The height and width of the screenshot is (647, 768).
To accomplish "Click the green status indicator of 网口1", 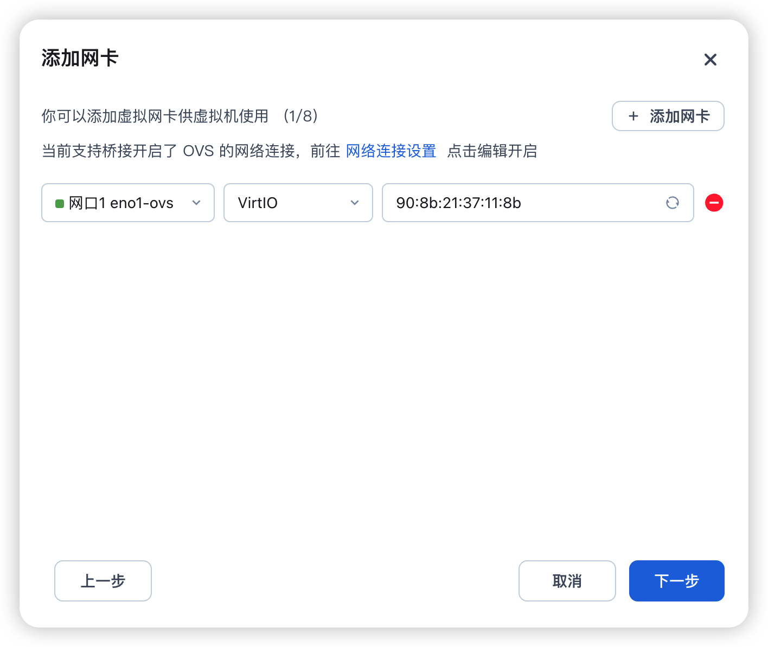I will [60, 203].
